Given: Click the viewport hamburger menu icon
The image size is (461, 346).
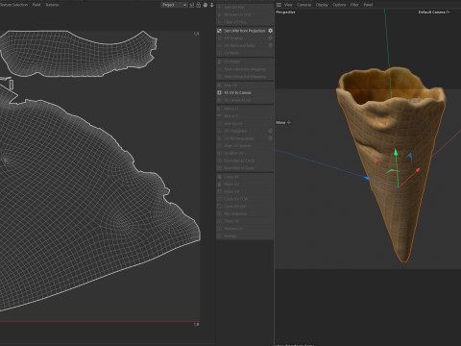Looking at the screenshot, I should pos(279,5).
